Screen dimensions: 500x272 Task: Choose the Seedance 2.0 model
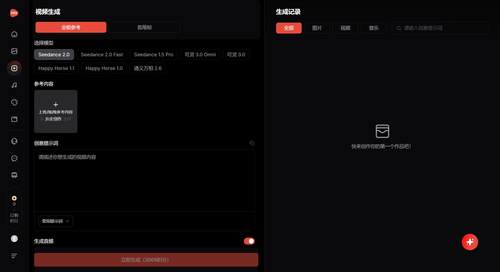pos(54,55)
